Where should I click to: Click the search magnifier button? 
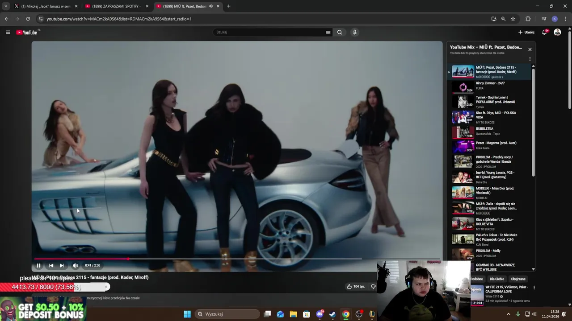(x=340, y=32)
